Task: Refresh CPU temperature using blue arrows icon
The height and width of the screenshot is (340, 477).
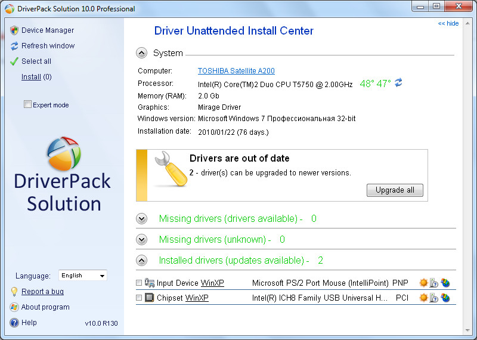Action: (398, 83)
